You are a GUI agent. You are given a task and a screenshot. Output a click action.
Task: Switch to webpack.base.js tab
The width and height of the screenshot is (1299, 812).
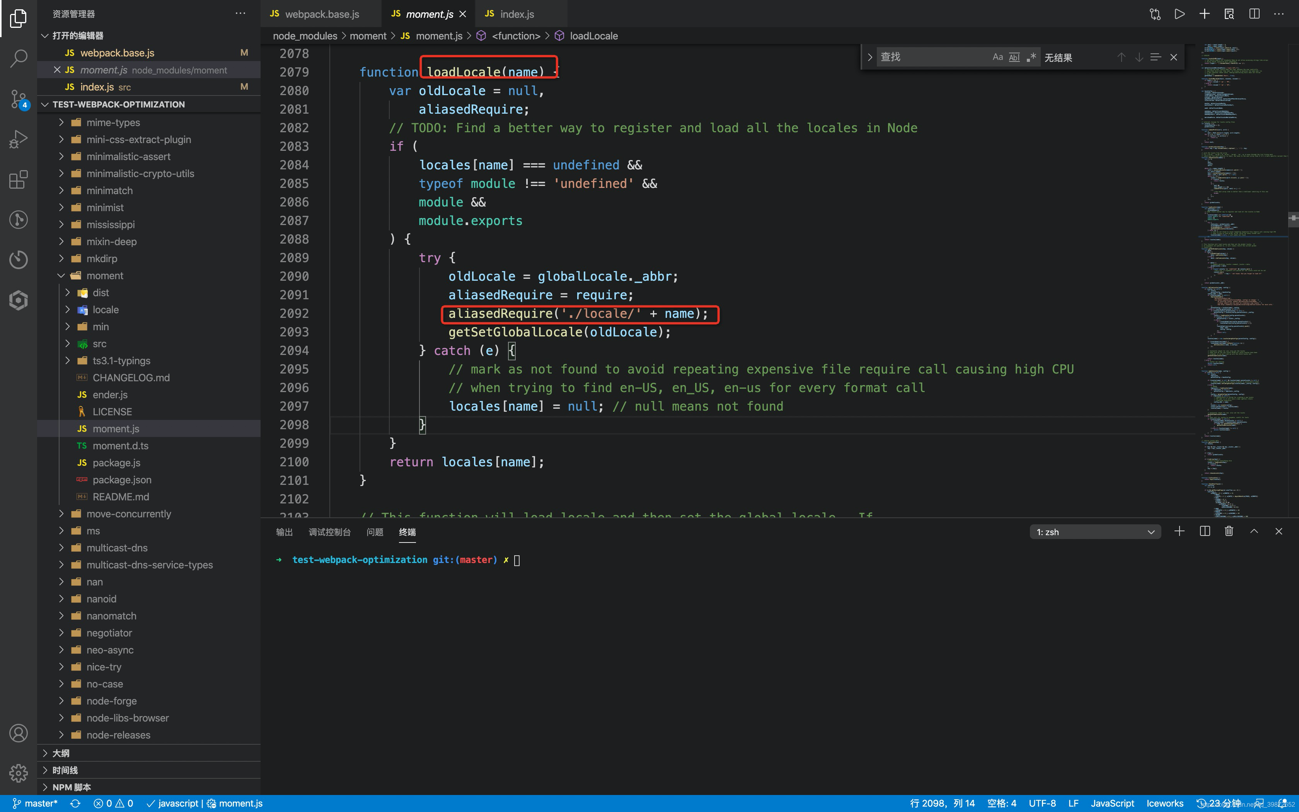tap(321, 14)
